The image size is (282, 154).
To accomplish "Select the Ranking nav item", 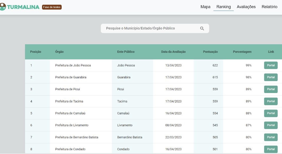I will [224, 7].
